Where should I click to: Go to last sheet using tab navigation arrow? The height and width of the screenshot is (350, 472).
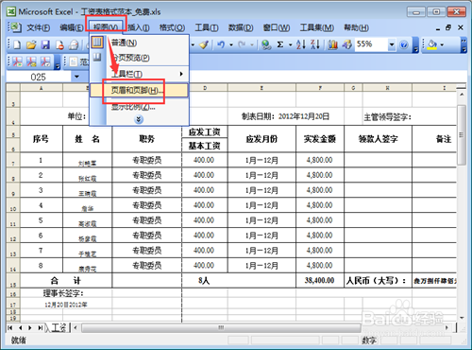[x=41, y=328]
